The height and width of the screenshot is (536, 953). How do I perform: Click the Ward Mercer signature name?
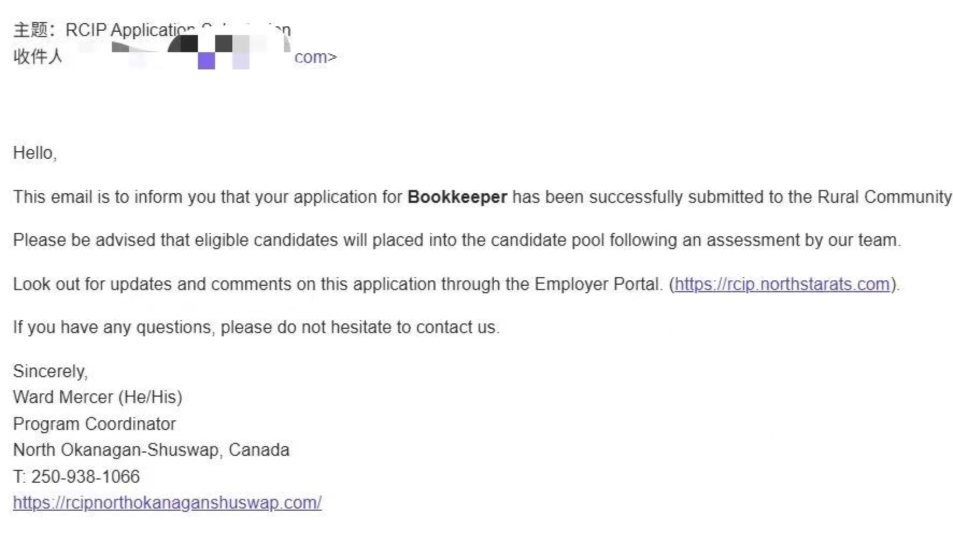coord(62,397)
